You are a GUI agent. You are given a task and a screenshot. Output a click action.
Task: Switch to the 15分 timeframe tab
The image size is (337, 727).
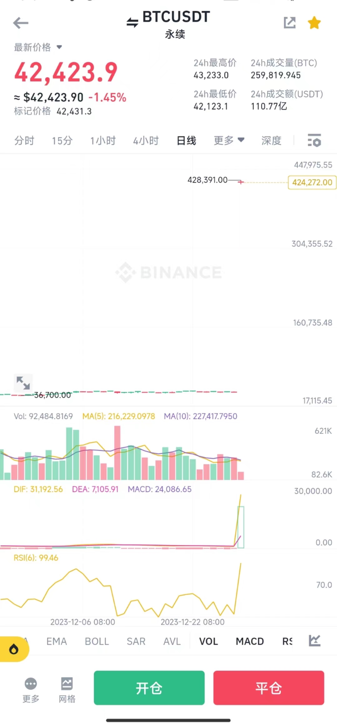pyautogui.click(x=62, y=141)
